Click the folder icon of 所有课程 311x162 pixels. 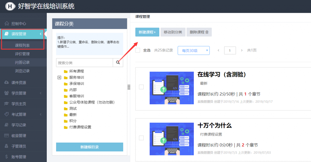[66, 71]
